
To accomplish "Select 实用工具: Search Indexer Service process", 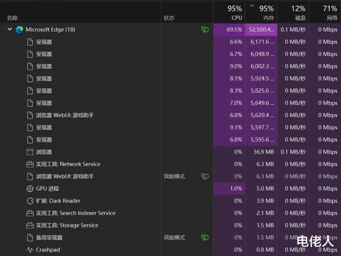I will (76, 213).
